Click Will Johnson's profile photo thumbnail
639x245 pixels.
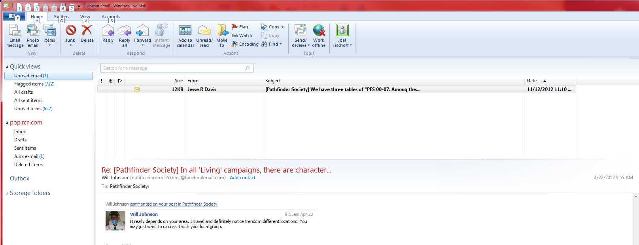point(115,221)
